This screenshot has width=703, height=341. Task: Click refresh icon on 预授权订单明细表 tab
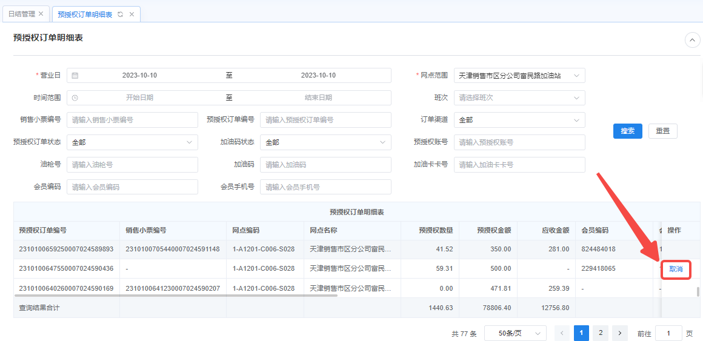point(120,15)
